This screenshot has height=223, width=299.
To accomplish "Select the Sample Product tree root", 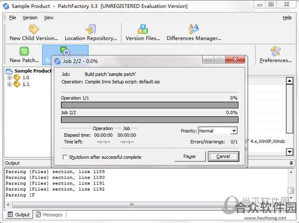I will coord(33,71).
